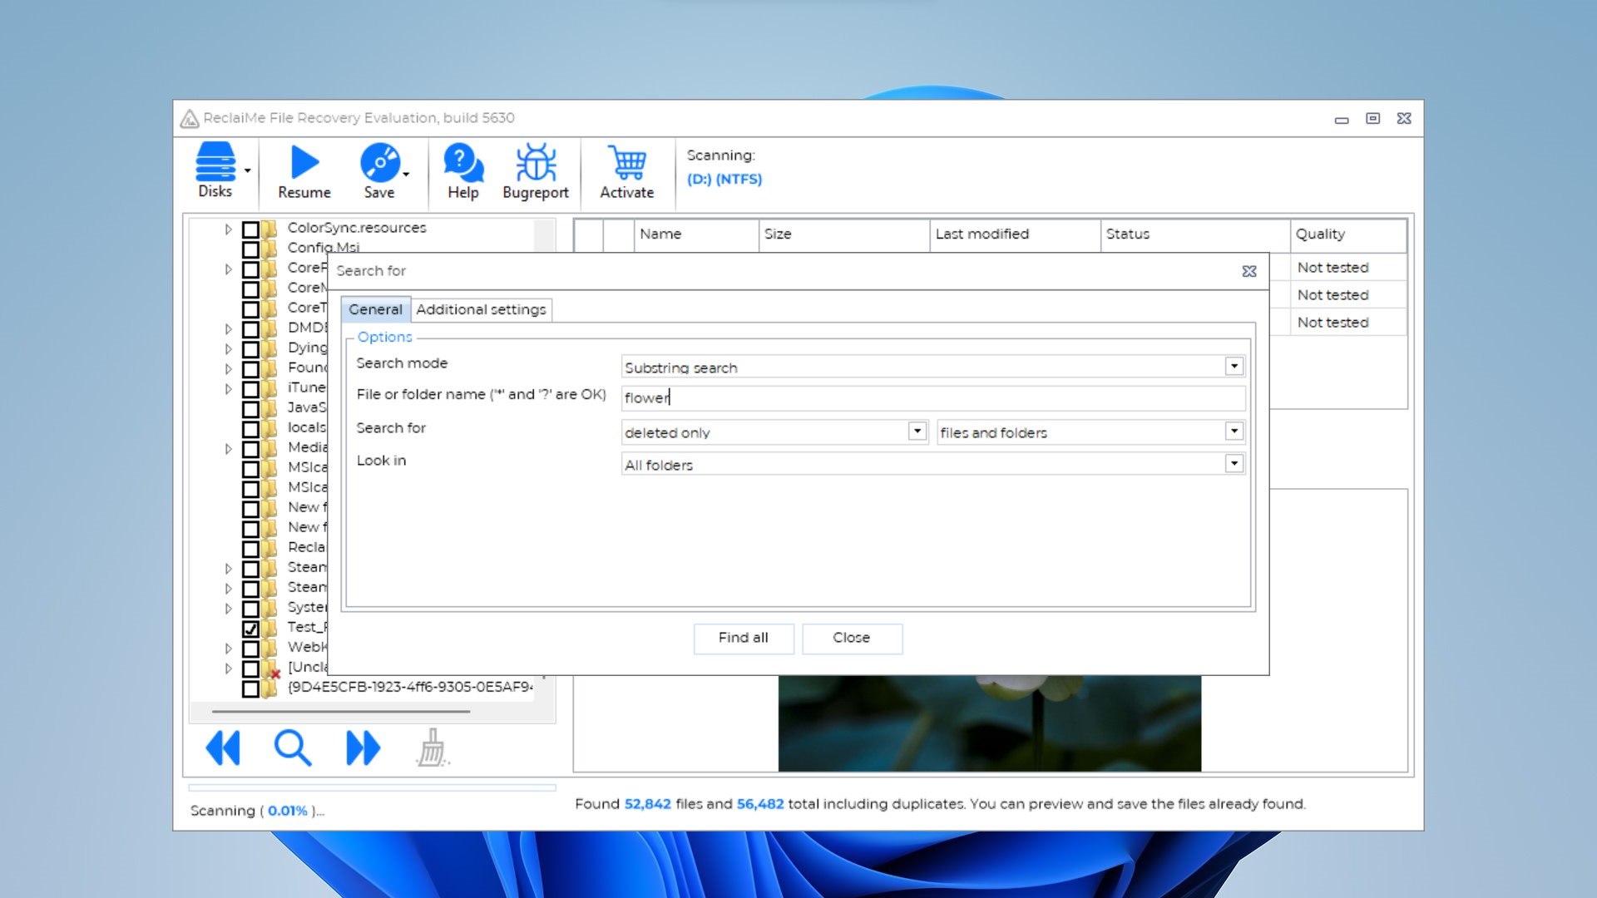Switch to Additional settings tab
Viewport: 1597px width, 898px height.
pyautogui.click(x=481, y=309)
